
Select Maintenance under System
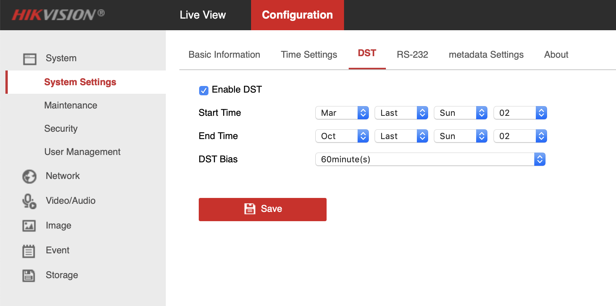point(71,105)
